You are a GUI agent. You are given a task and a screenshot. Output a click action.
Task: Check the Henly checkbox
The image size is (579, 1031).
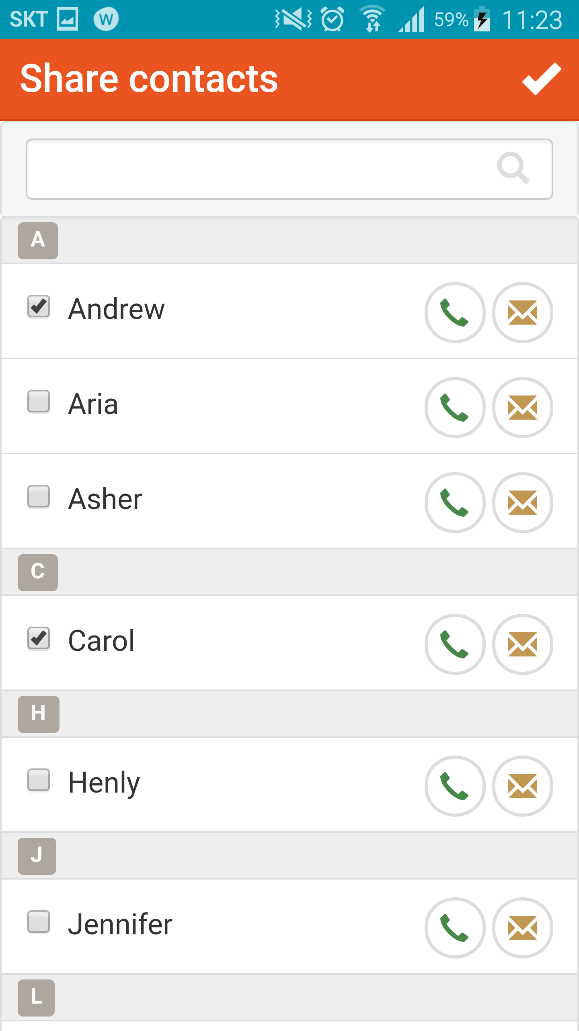39,780
